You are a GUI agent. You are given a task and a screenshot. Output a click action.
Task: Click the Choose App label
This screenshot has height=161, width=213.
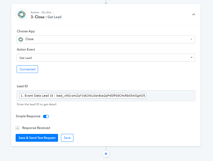(x=26, y=31)
